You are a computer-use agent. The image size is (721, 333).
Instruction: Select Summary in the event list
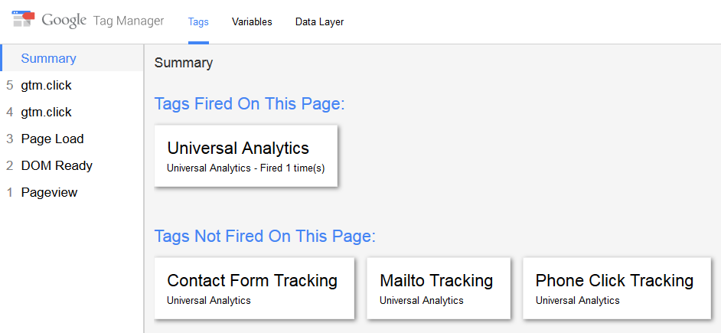click(x=72, y=58)
